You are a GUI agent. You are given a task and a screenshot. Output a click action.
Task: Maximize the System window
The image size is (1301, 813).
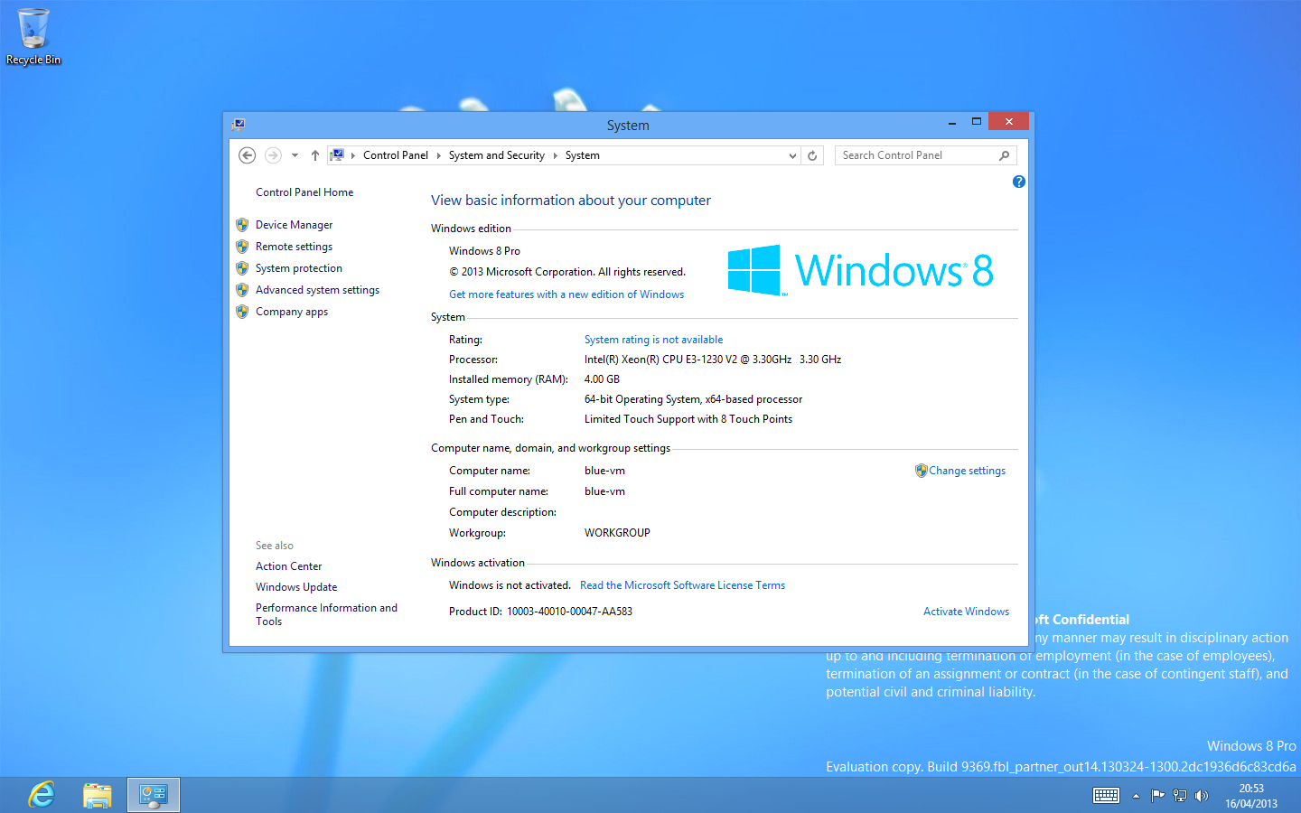[976, 122]
